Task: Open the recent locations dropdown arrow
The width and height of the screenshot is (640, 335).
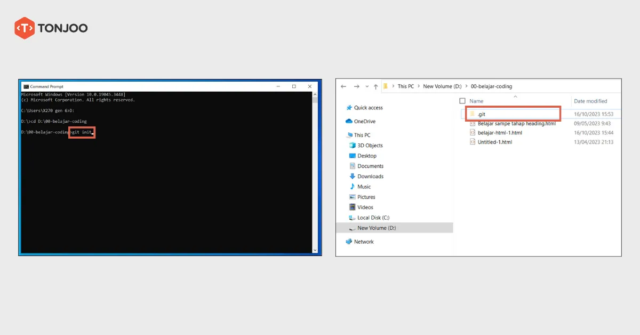Action: click(367, 86)
